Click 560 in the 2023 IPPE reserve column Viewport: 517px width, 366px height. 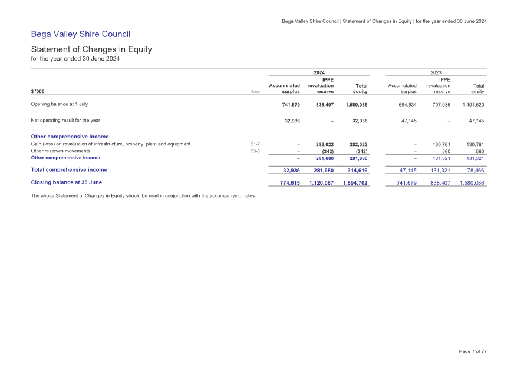click(x=446, y=152)
